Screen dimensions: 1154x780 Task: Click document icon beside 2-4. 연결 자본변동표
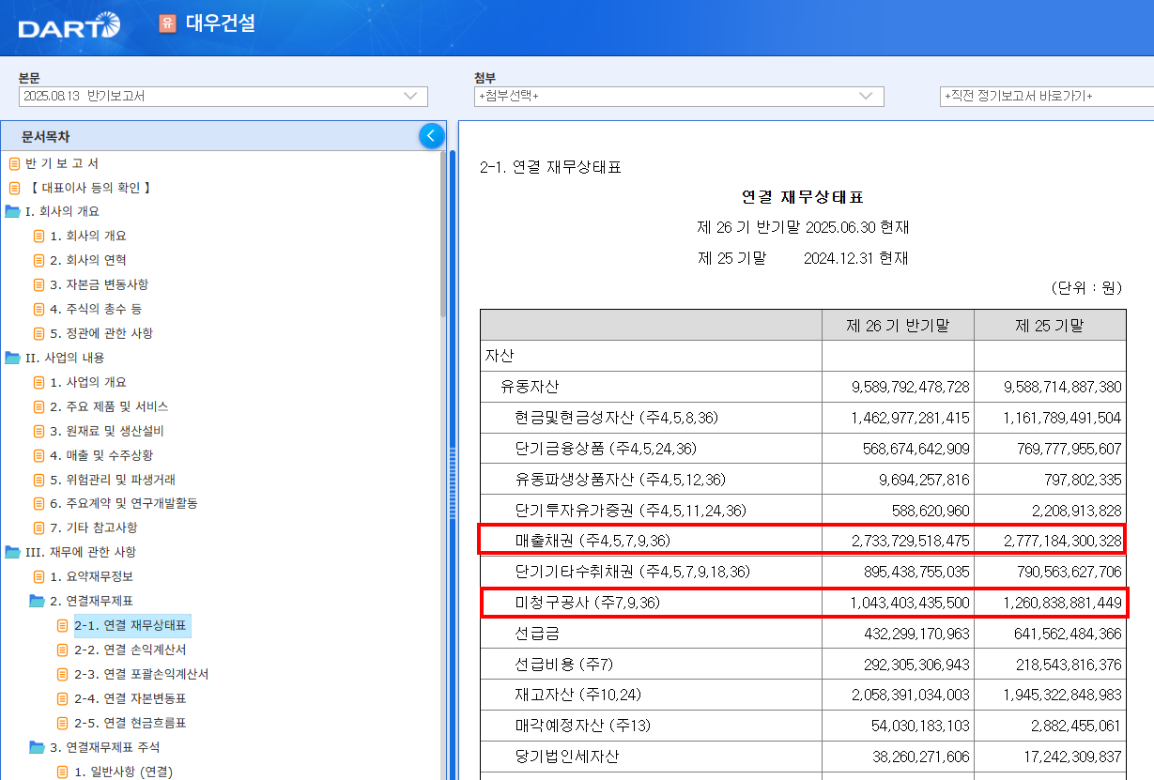pos(63,698)
